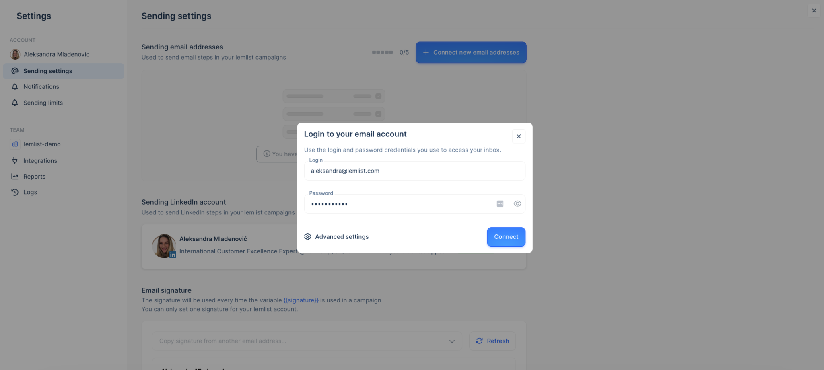Open Logs using the history icon
Viewport: 824px width, 370px height.
[x=14, y=192]
